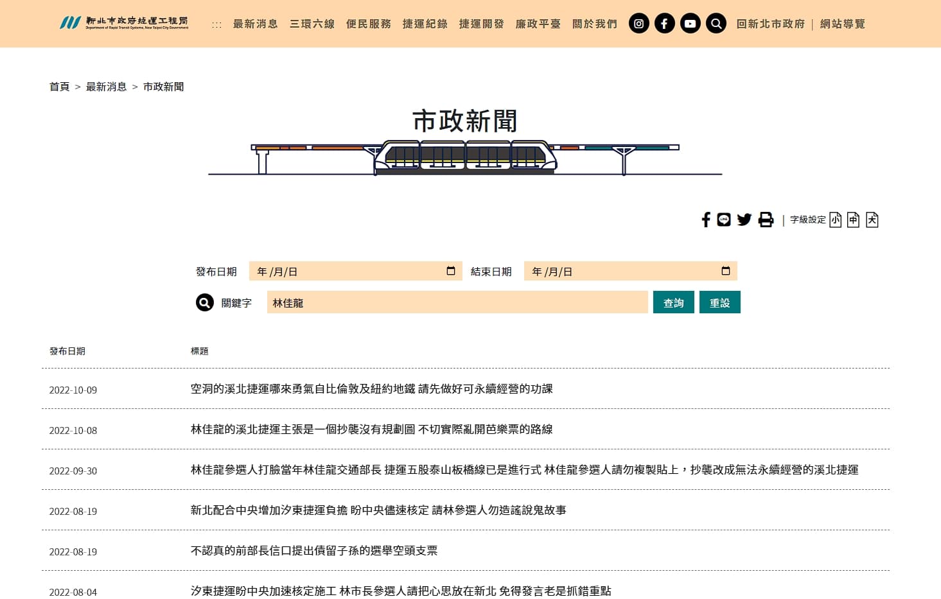
Task: Focus the 結束日期 date input field
Action: click(x=631, y=271)
